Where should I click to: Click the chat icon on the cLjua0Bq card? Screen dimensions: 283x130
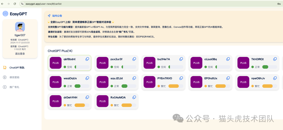[x=228, y=59]
